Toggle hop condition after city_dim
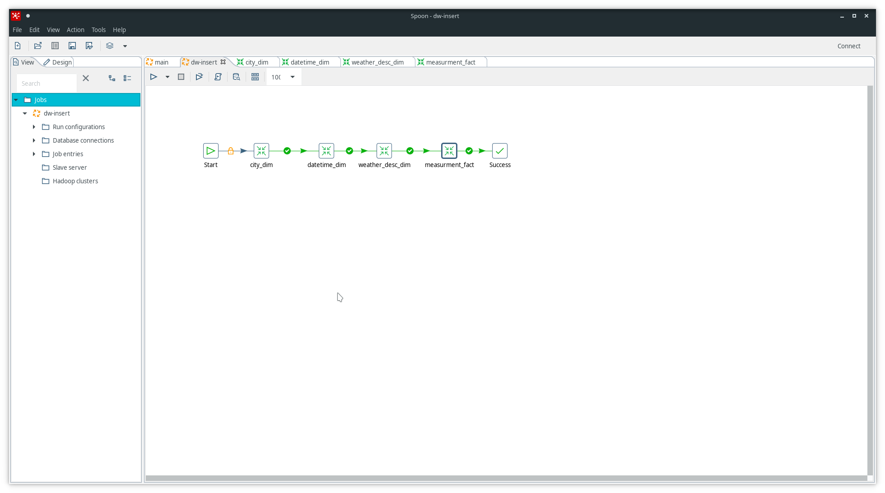Image resolution: width=885 pixels, height=493 pixels. 287,151
